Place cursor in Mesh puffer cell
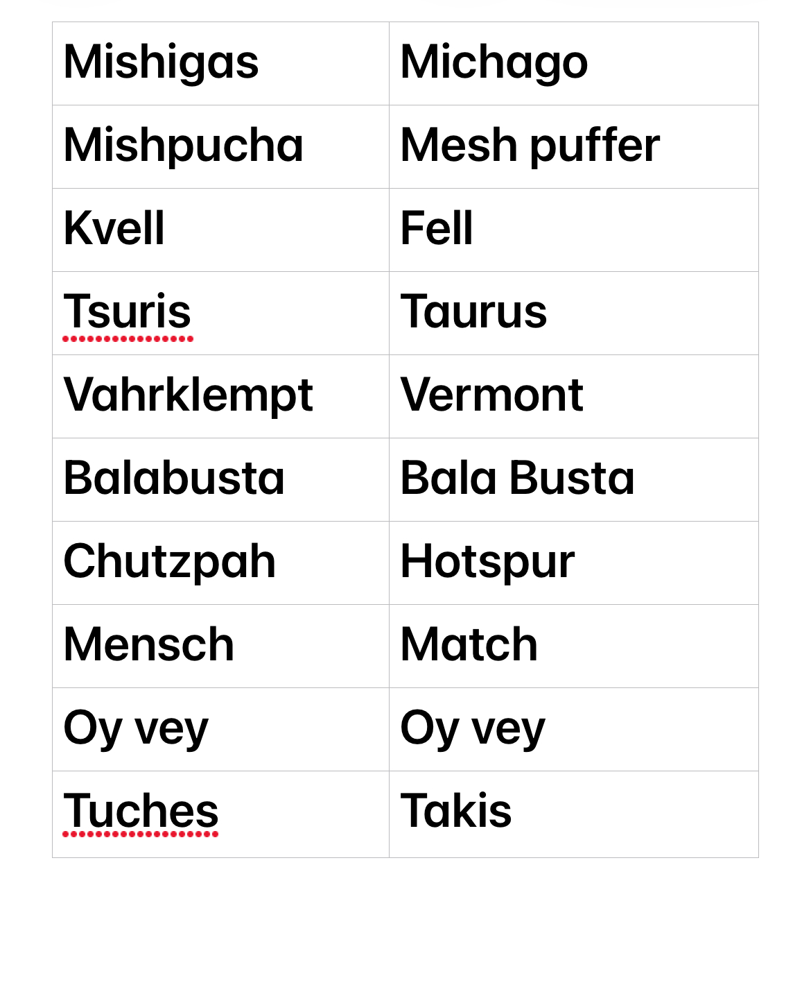The image size is (811, 994). [x=530, y=146]
